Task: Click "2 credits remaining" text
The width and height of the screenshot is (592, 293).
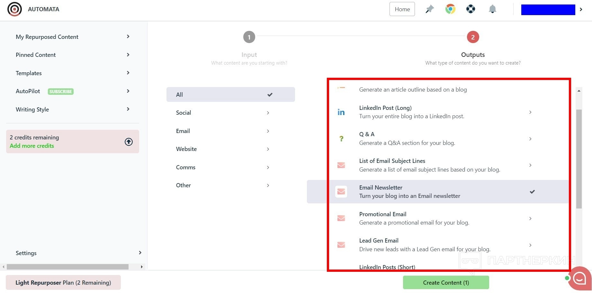Action: point(34,138)
